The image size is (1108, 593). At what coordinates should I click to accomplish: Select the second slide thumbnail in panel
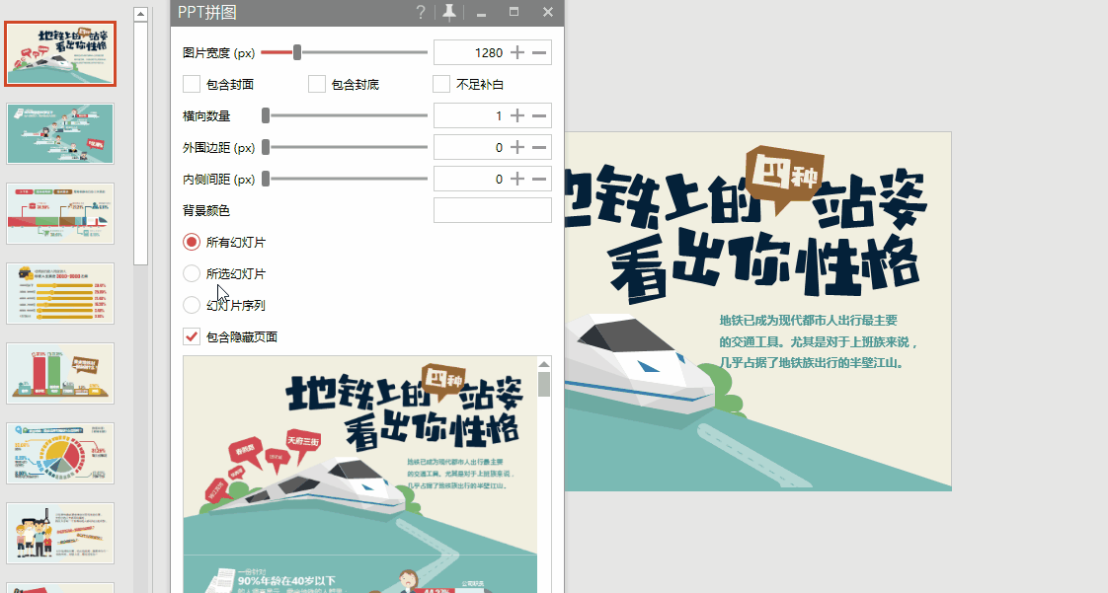[x=60, y=133]
